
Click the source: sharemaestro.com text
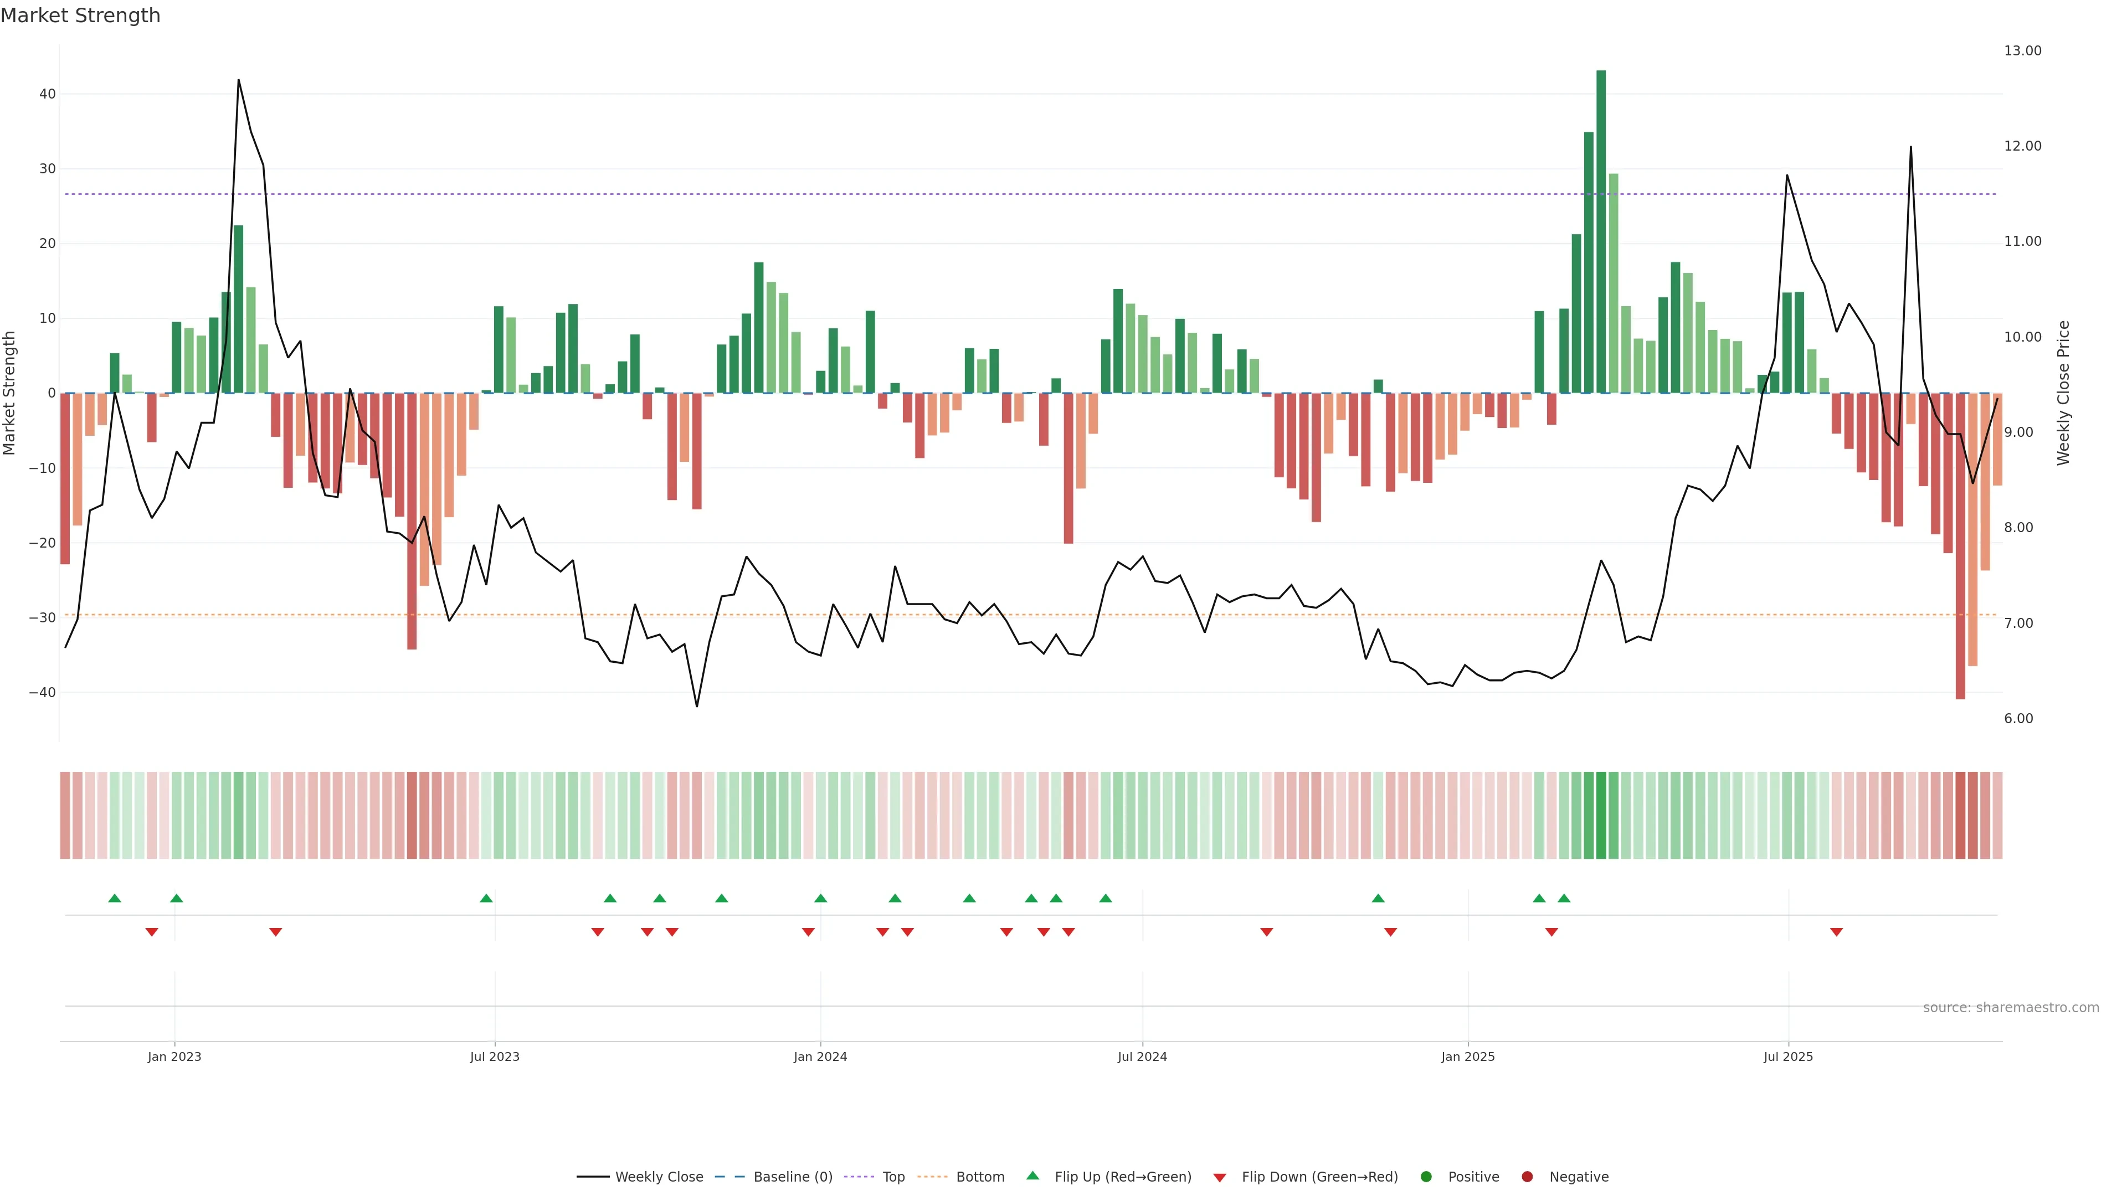2011,1008
